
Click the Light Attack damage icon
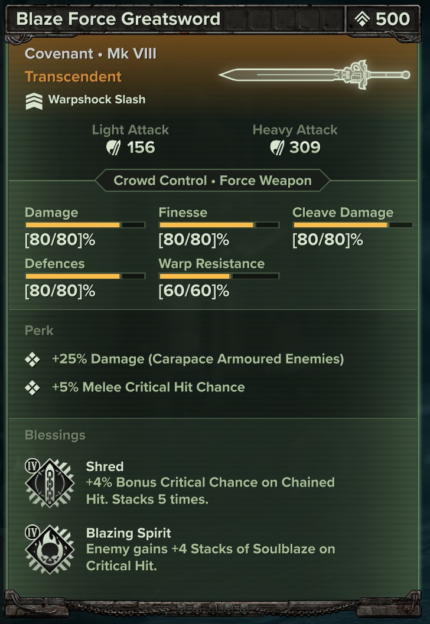pos(113,148)
